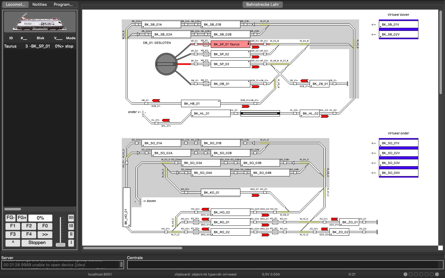Click the red ZO_02+ signal
445x278 pixels.
click(x=325, y=229)
